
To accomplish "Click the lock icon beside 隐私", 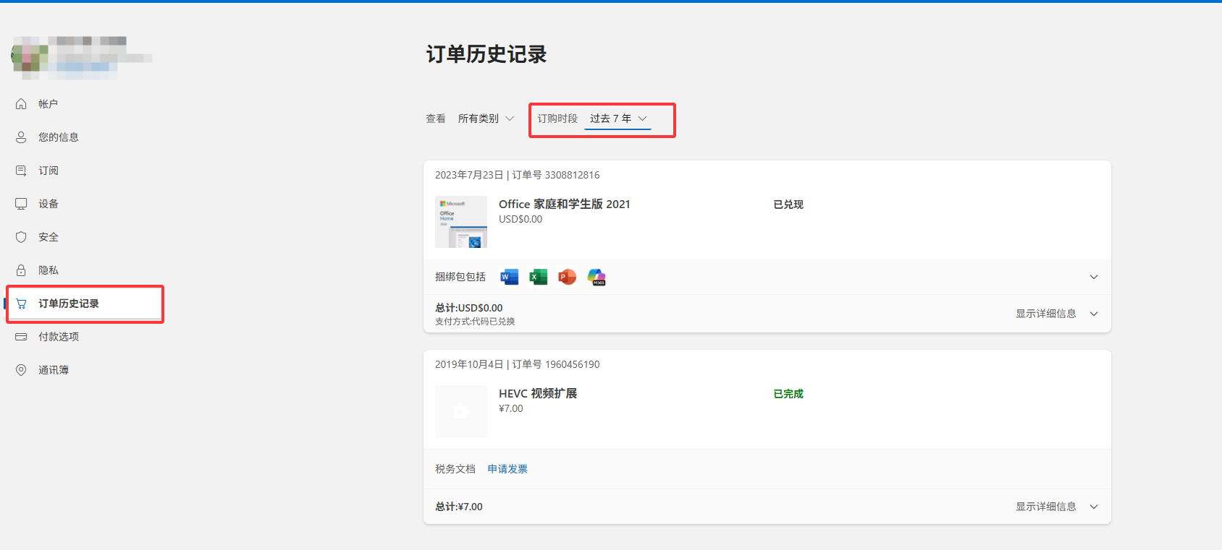I will tap(21, 270).
